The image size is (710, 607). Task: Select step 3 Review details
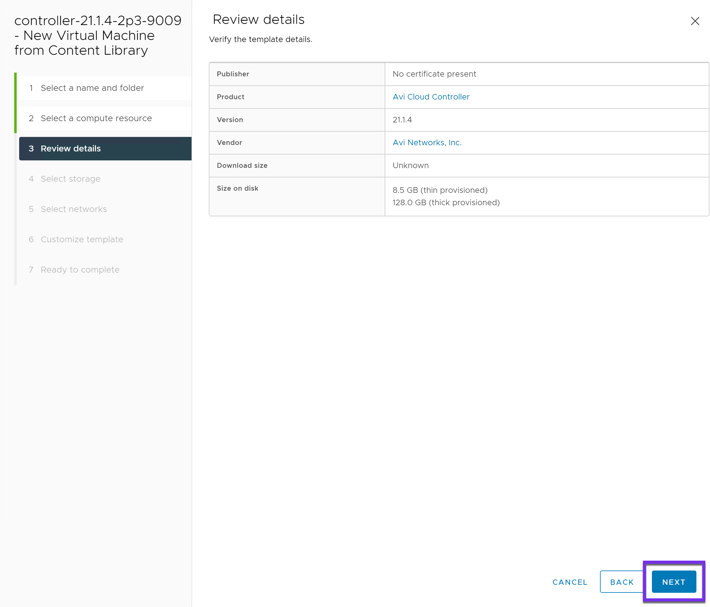coord(70,148)
